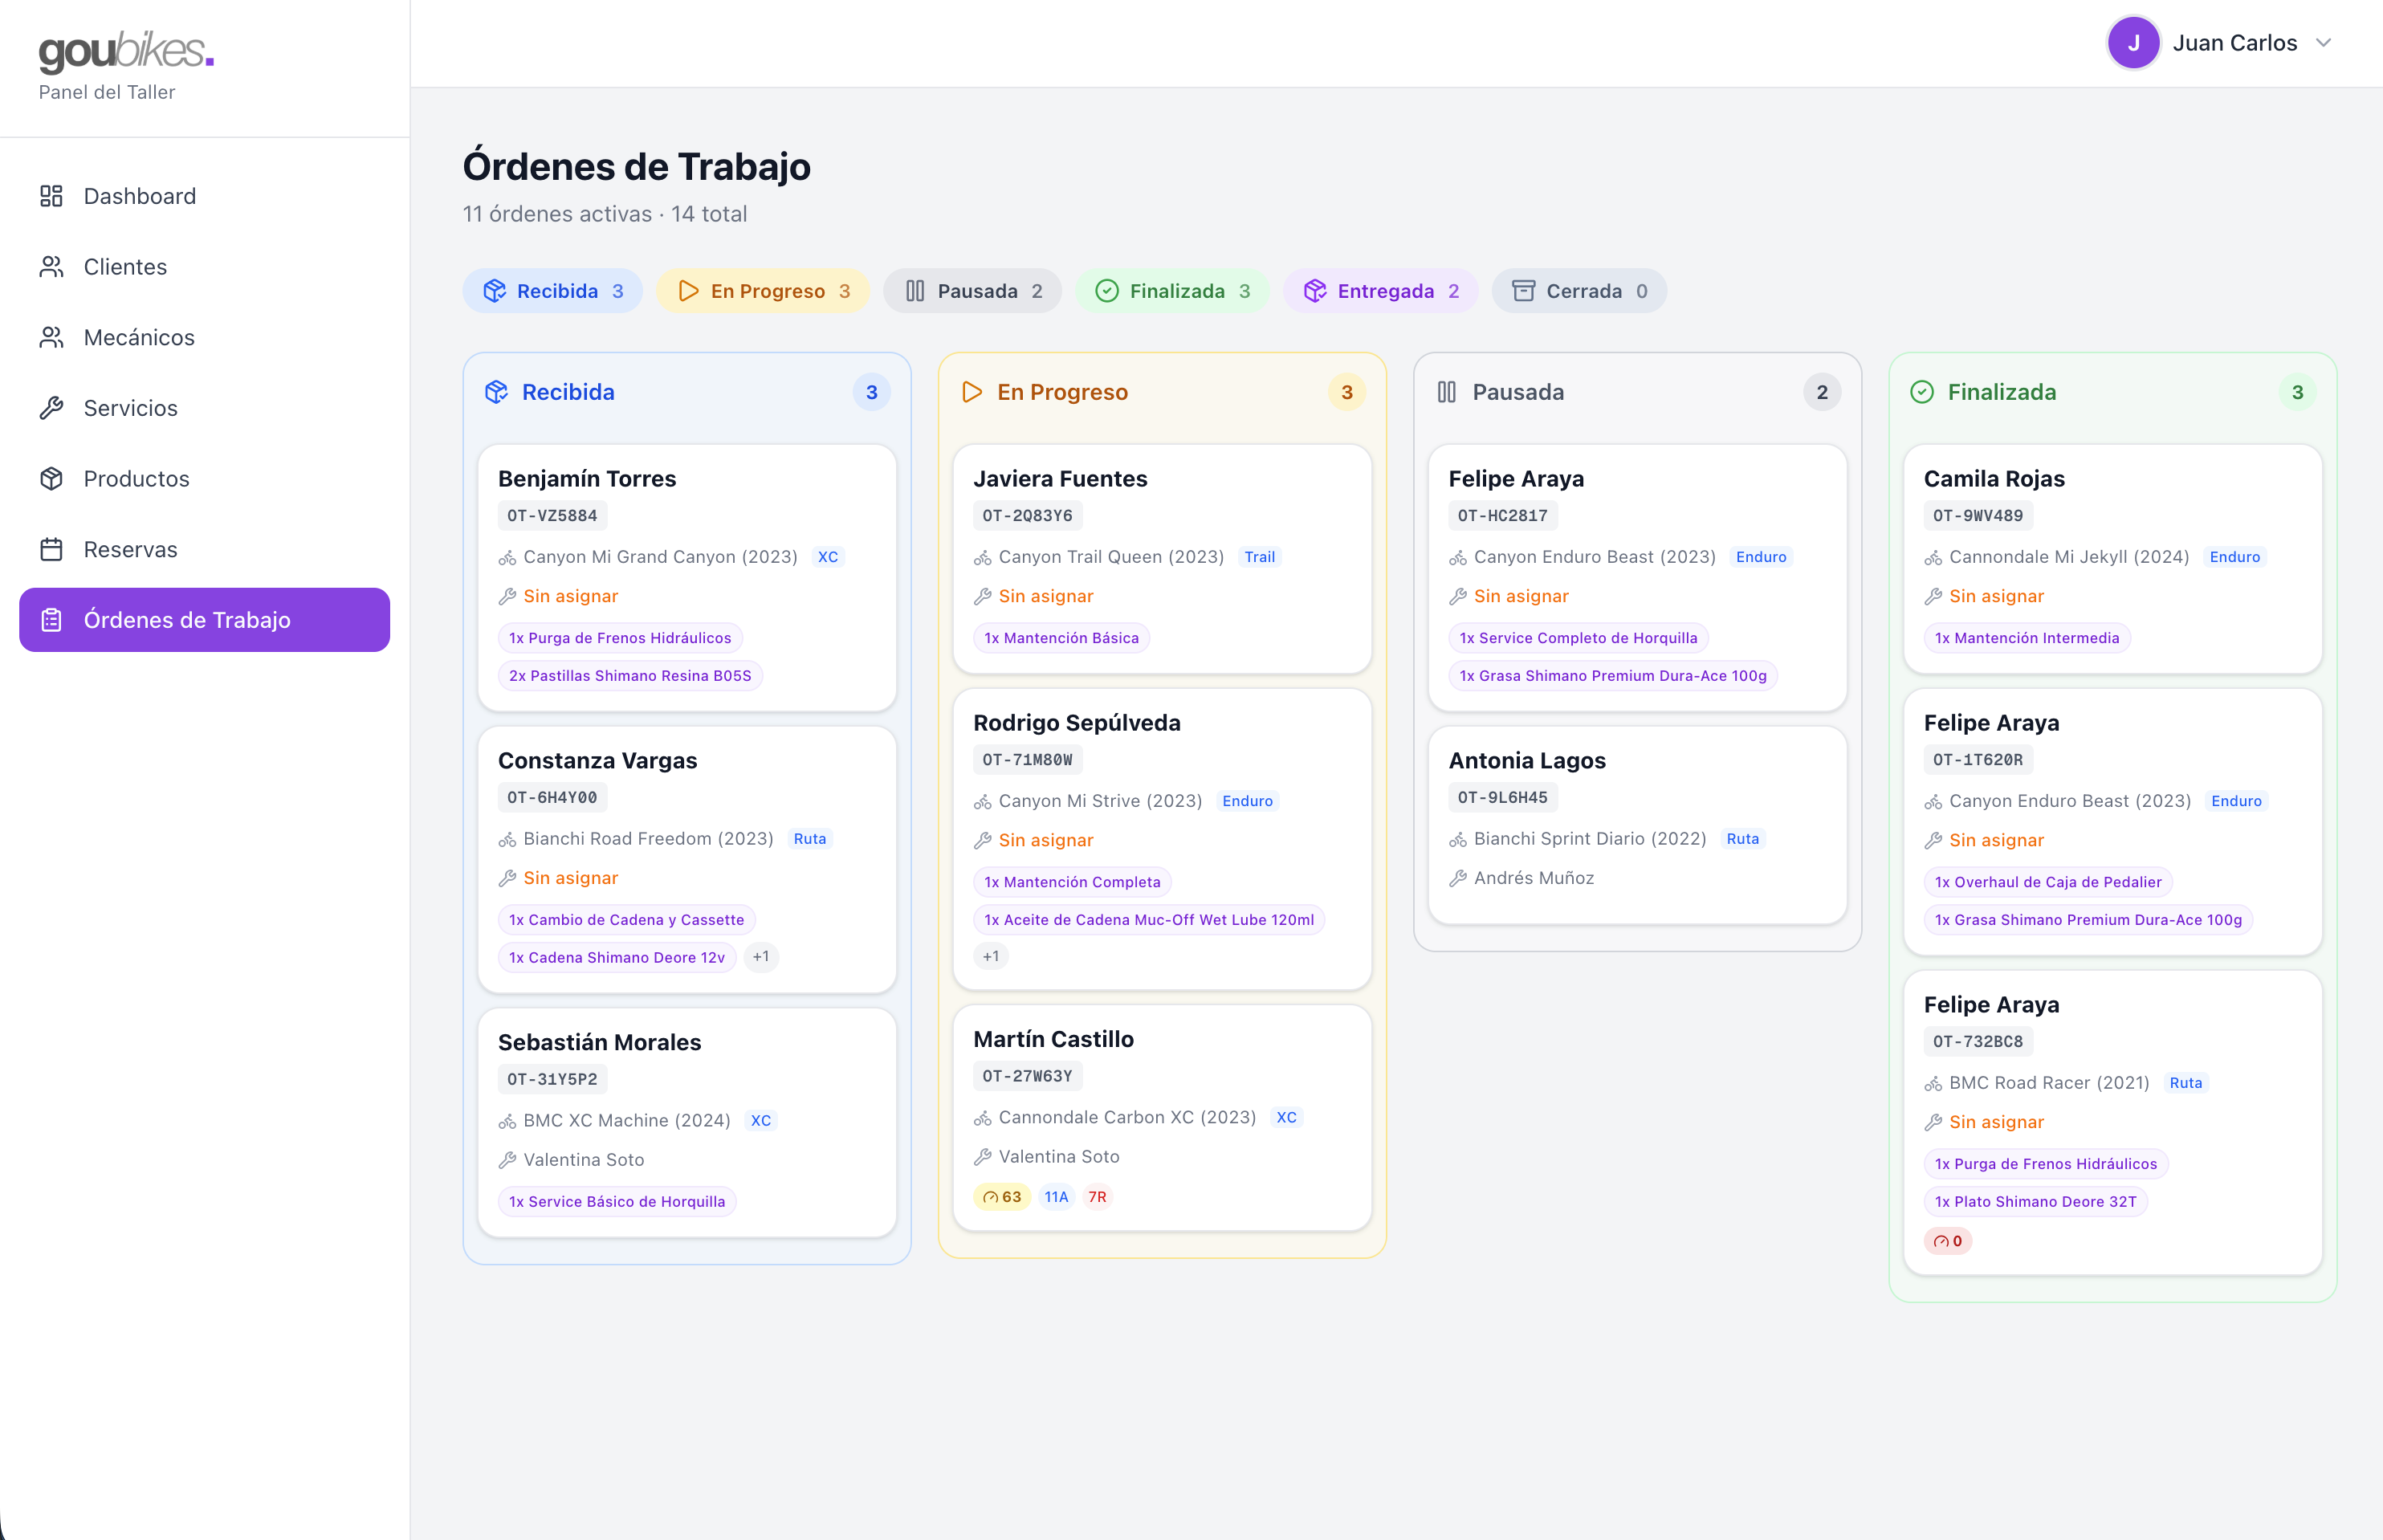Expand the +1 items on Constanza Vargas card
Image resolution: width=2383 pixels, height=1540 pixels.
761,957
